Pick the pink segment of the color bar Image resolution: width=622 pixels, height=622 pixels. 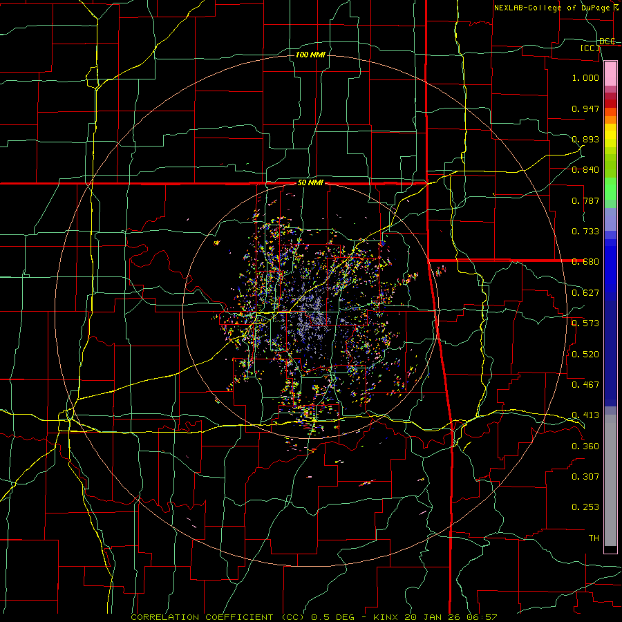point(610,74)
